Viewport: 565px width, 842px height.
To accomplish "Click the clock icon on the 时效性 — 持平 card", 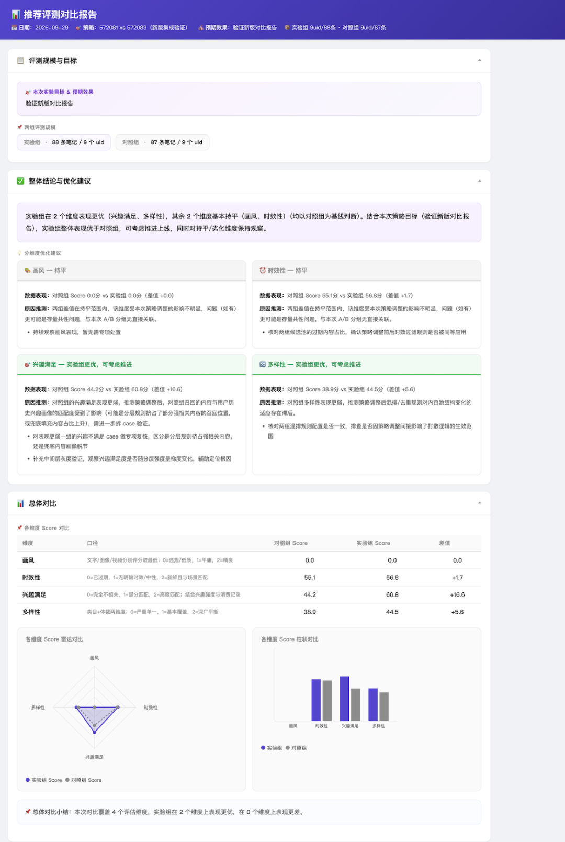I will click(263, 271).
